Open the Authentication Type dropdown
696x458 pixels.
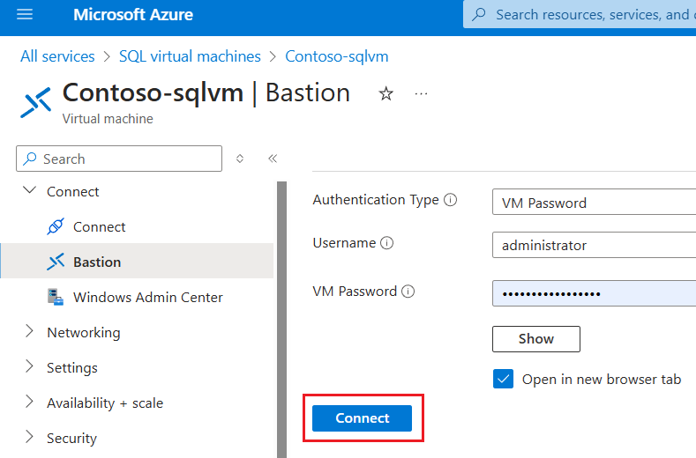click(x=594, y=203)
